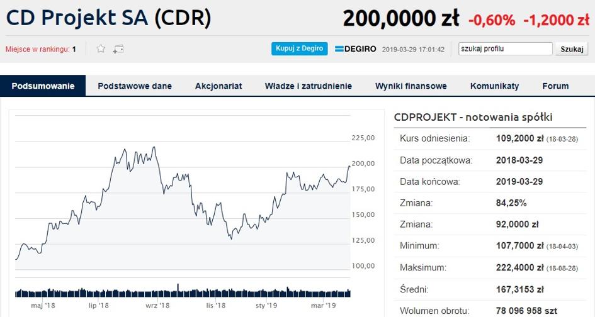Open the Komunikaty tab
The width and height of the screenshot is (595, 317).
point(494,86)
